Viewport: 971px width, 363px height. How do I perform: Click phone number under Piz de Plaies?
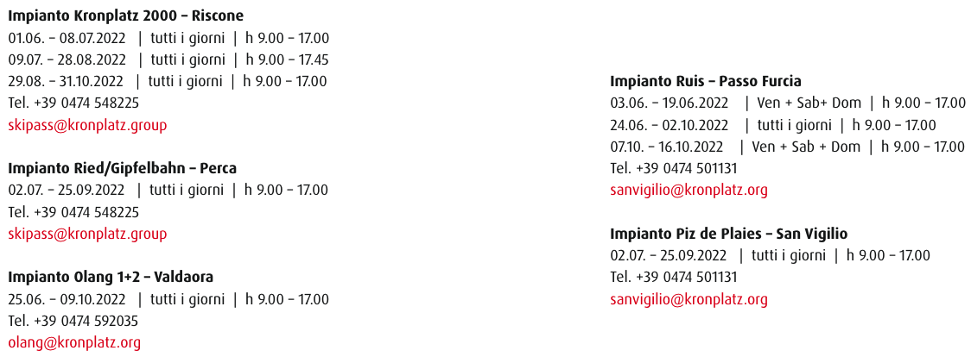click(674, 277)
